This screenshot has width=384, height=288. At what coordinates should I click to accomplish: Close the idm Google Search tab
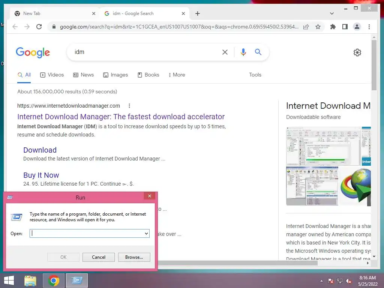[183, 13]
